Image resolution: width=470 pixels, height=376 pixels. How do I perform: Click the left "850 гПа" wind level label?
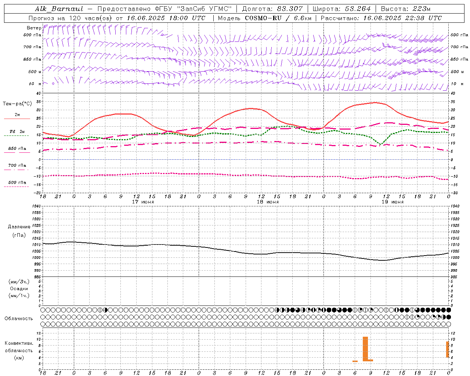pyautogui.click(x=32, y=59)
